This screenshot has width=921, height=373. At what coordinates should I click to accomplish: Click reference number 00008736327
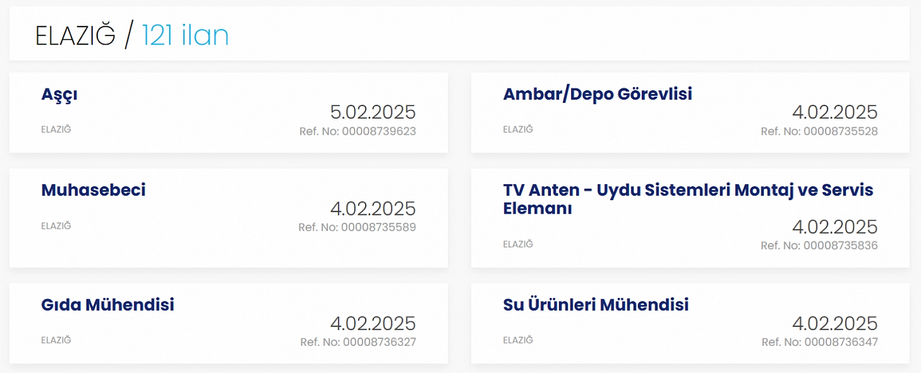(x=358, y=342)
